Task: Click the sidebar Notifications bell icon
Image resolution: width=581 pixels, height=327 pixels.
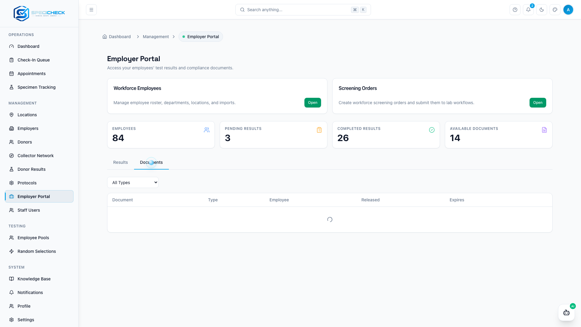Action: point(11,292)
